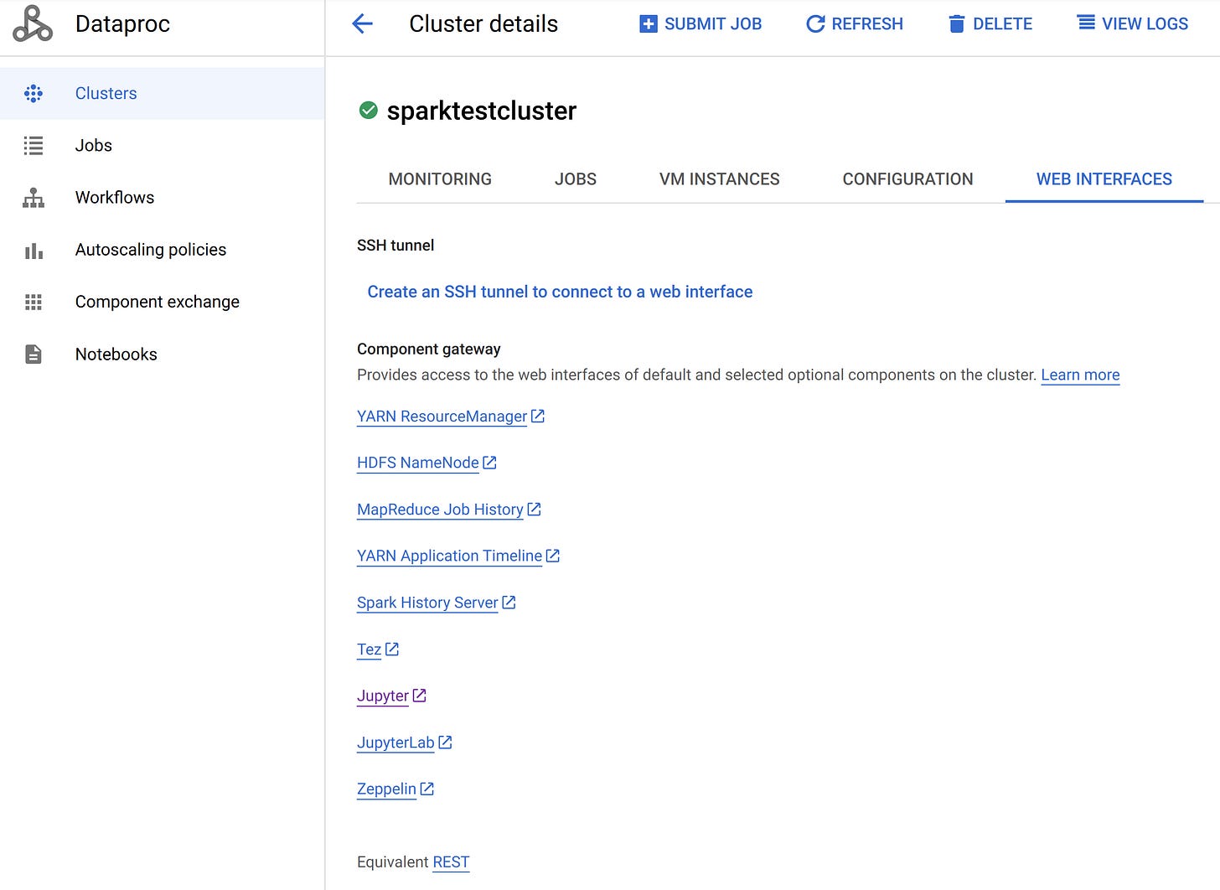Viewport: 1220px width, 890px height.
Task: Click the Delete cluster button
Action: click(990, 24)
